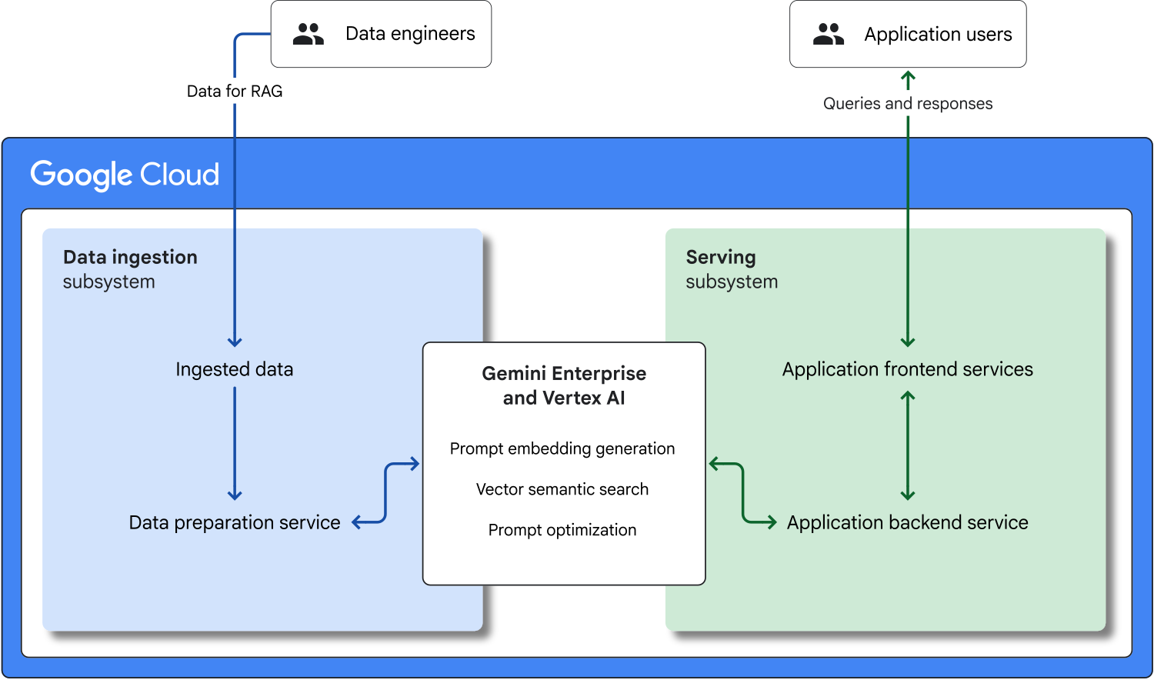Click the "Ingested data" text

point(235,369)
